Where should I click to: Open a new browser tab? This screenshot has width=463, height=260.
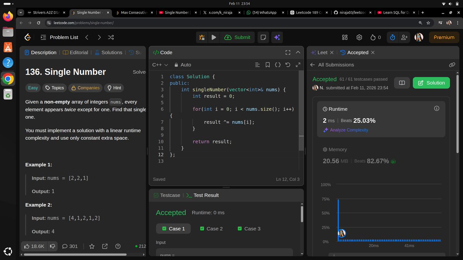[x=422, y=12]
